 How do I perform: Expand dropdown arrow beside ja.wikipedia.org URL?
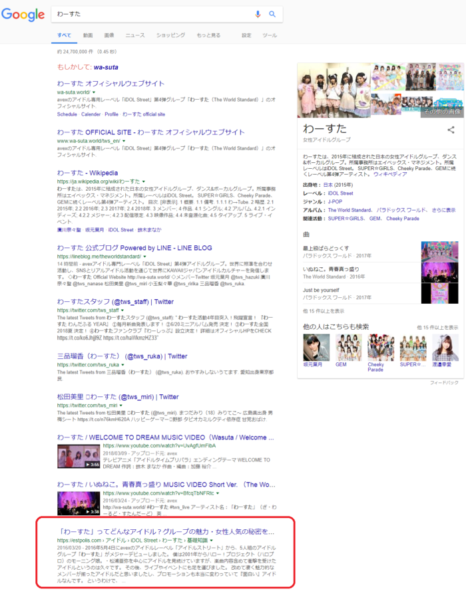[x=144, y=181]
